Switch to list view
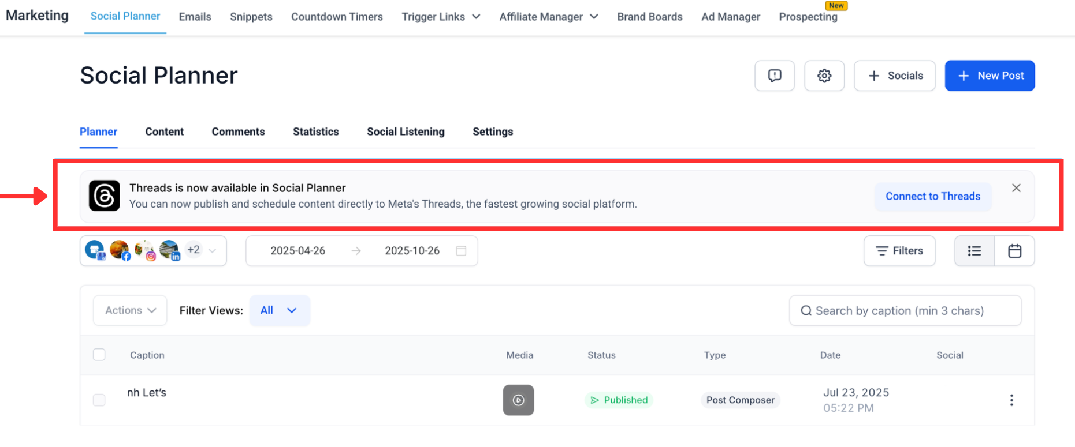 click(x=974, y=251)
